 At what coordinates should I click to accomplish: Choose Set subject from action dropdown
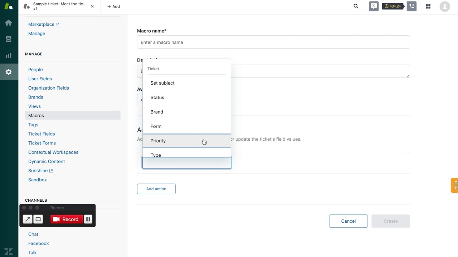tap(187, 83)
